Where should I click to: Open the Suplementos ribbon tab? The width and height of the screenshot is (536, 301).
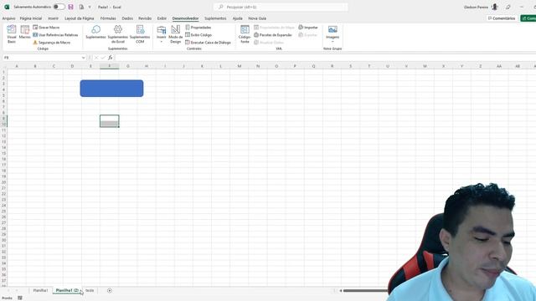coord(215,18)
